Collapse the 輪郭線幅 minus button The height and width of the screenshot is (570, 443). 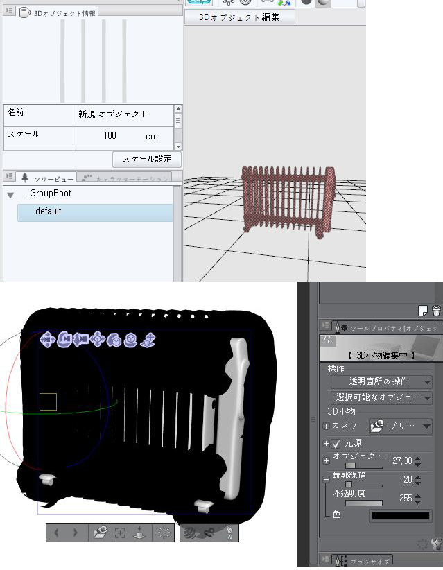(326, 480)
